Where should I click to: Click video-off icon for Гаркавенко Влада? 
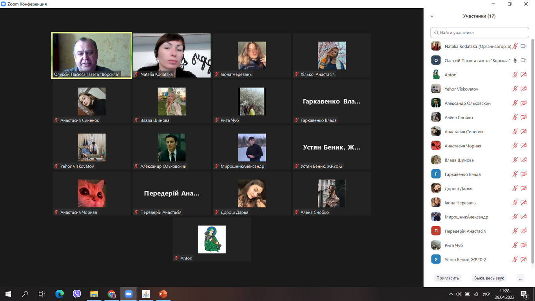524,174
